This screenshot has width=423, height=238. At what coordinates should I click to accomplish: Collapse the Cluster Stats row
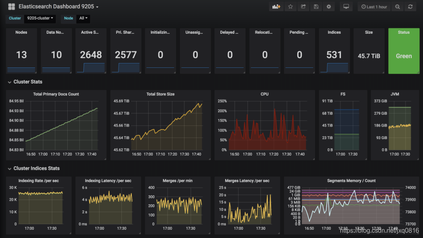tap(25, 82)
